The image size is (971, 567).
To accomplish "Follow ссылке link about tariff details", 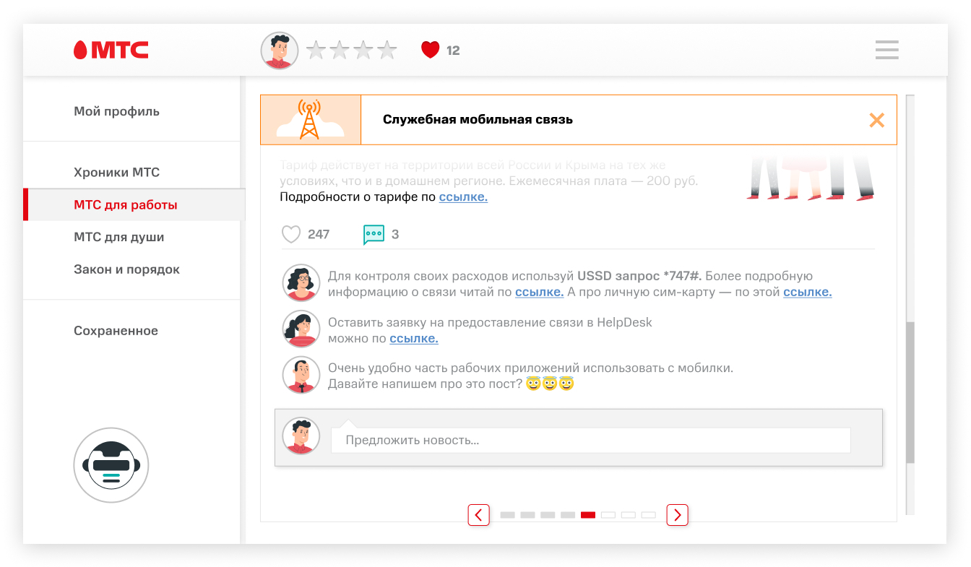I will point(463,197).
